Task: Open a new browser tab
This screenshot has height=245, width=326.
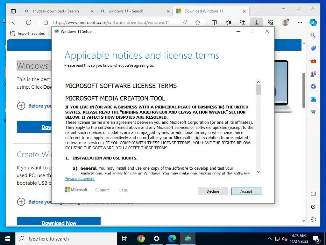Action: [x=255, y=11]
